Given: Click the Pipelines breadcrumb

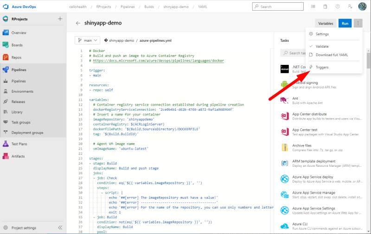Looking at the screenshot, I should click(x=128, y=6).
